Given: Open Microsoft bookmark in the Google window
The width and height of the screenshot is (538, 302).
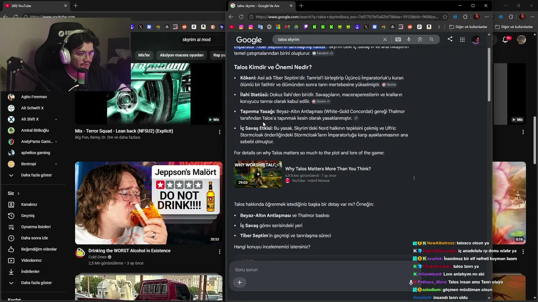Looking at the screenshot, I should (278, 27).
